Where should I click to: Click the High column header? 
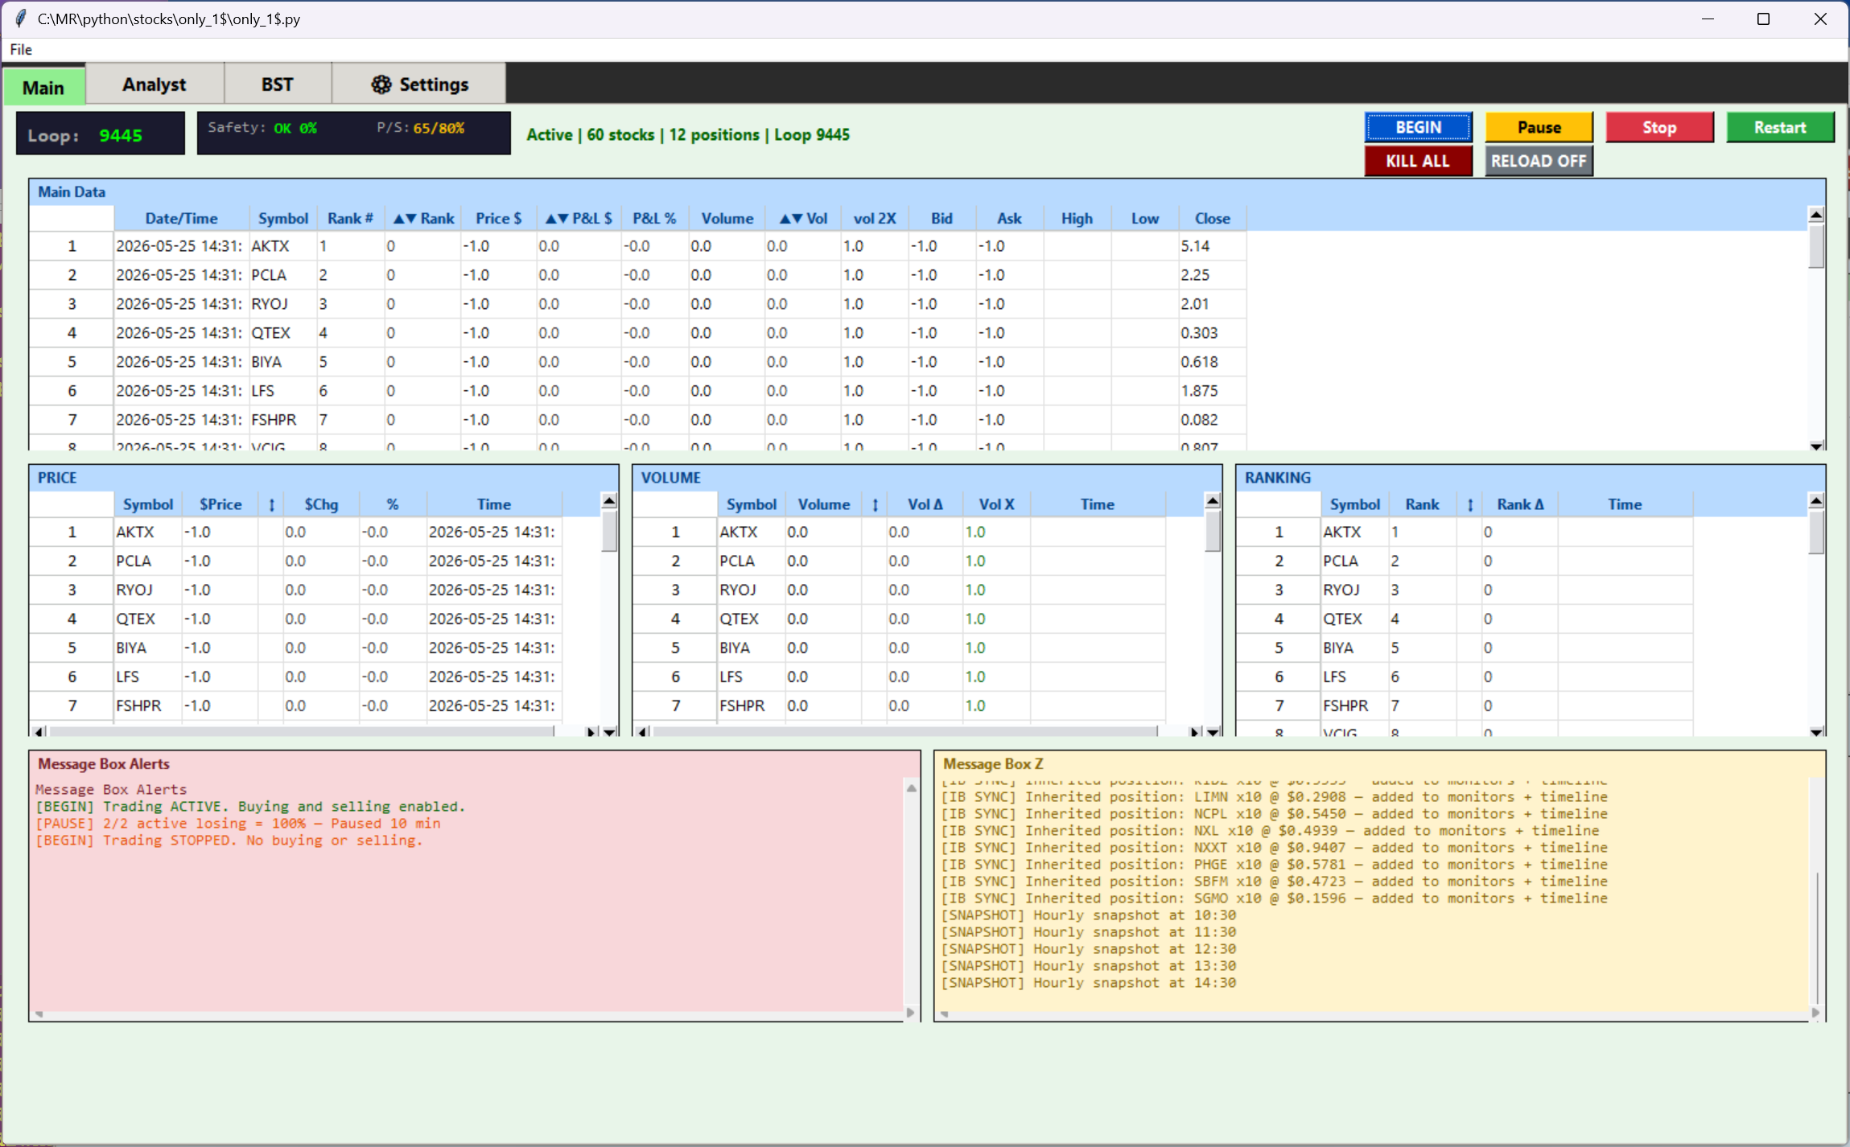(x=1077, y=218)
